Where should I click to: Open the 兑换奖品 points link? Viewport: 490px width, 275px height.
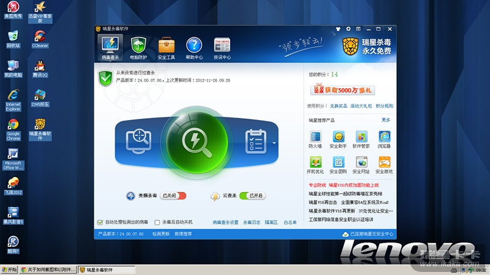click(x=339, y=106)
